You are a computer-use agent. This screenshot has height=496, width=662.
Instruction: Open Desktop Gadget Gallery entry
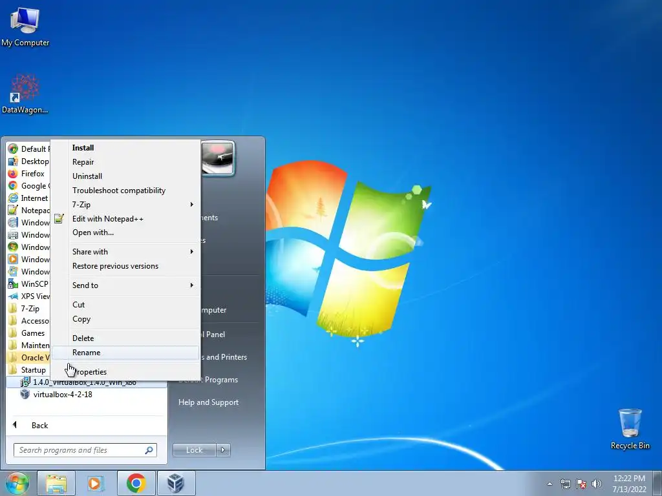(28, 161)
